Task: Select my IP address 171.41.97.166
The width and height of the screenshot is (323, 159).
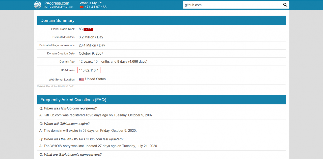Action: (96, 7)
